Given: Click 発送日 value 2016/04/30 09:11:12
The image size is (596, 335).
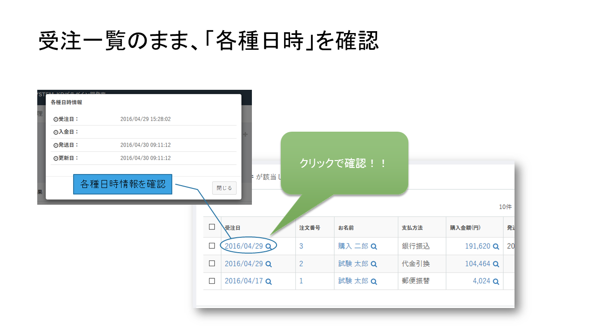Looking at the screenshot, I should (x=145, y=145).
